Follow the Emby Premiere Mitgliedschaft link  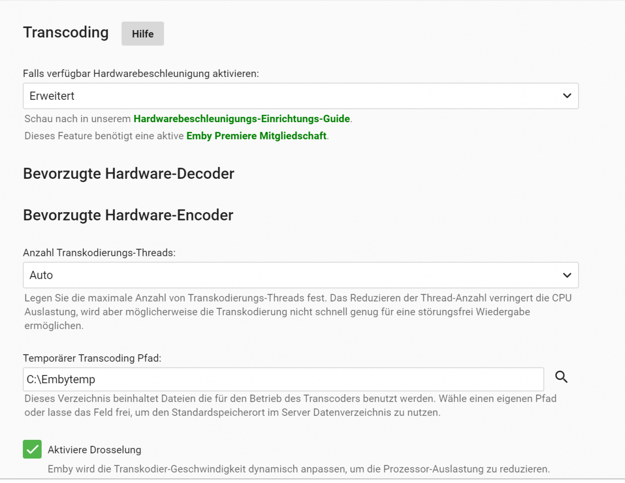256,136
